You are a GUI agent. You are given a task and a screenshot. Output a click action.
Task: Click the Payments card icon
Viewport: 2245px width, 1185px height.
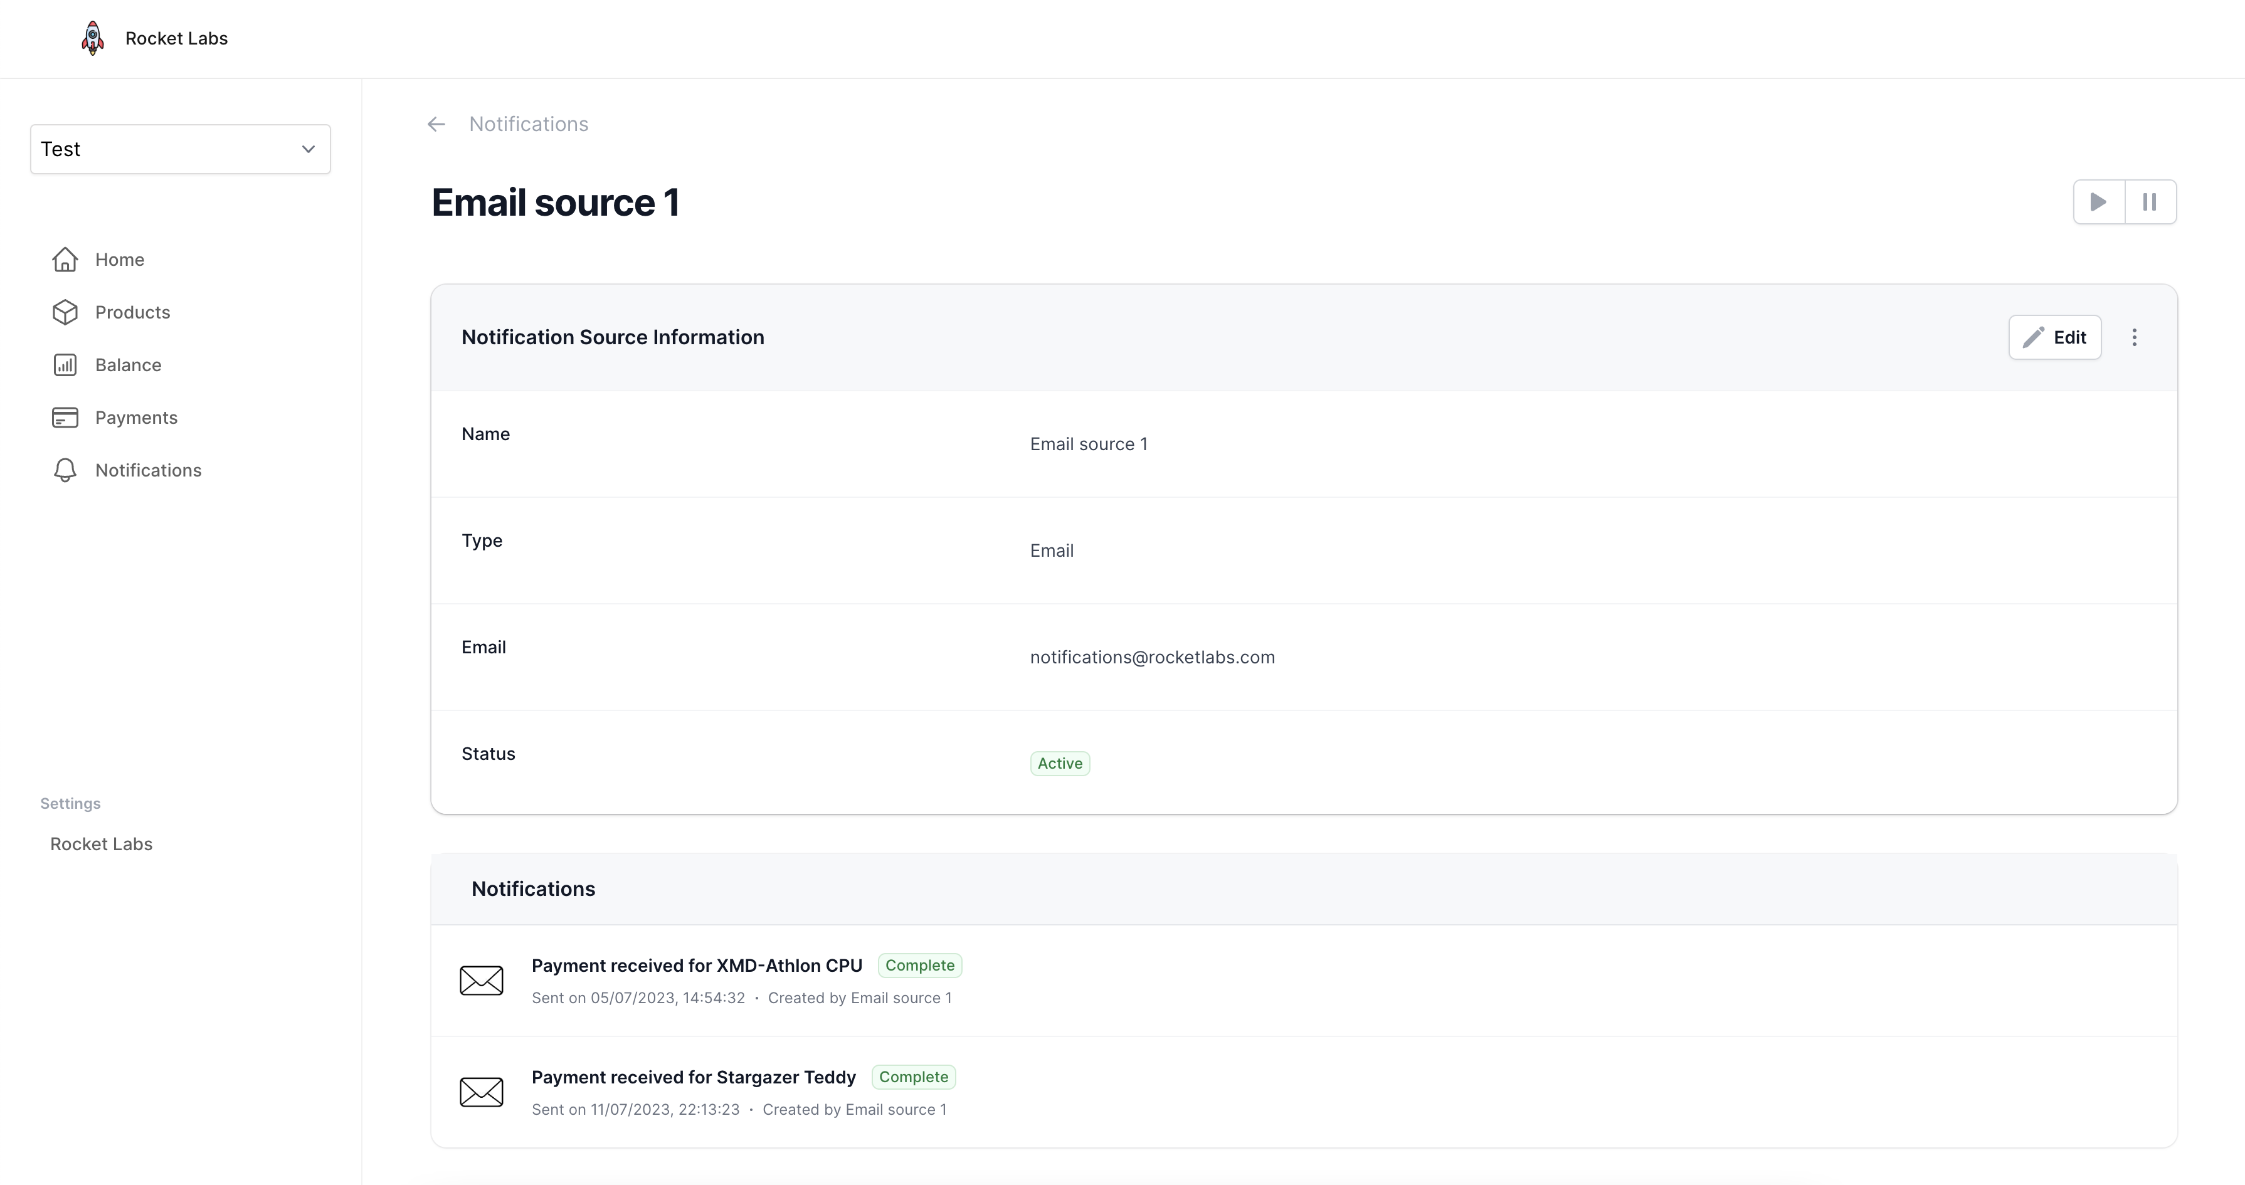[x=65, y=418]
